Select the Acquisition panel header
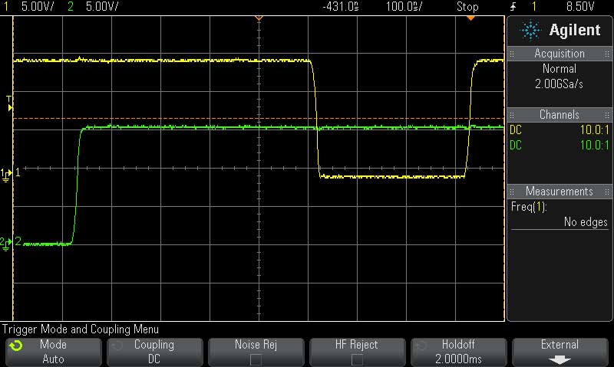This screenshot has height=367, width=614. pos(560,54)
